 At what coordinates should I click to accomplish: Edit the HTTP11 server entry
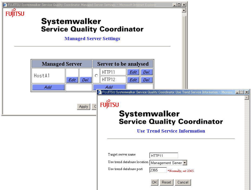coord(133,72)
